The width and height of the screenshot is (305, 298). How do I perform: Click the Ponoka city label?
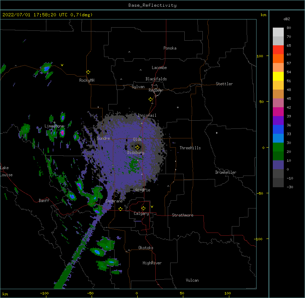(170, 48)
